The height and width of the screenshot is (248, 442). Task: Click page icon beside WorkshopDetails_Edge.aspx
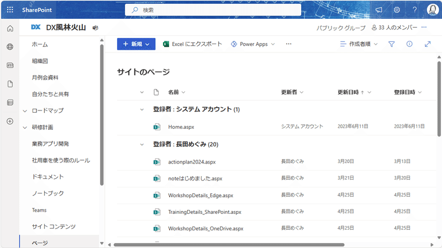coord(157,196)
